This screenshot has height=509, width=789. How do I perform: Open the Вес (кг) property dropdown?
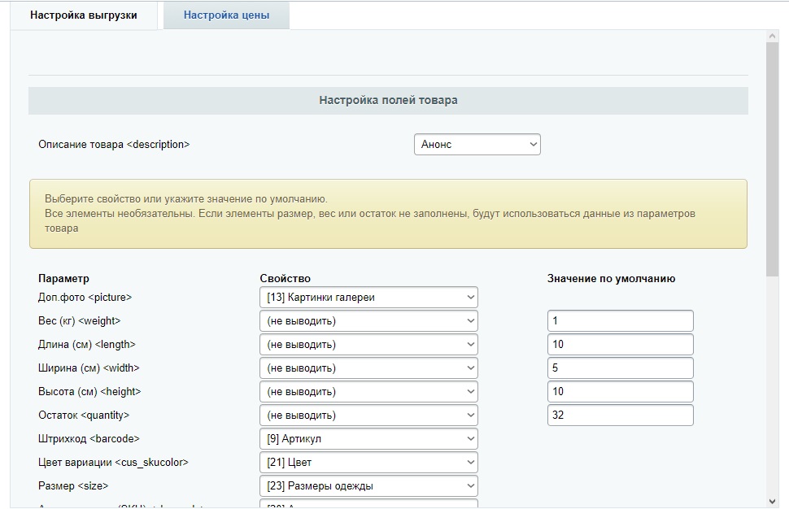pos(368,321)
